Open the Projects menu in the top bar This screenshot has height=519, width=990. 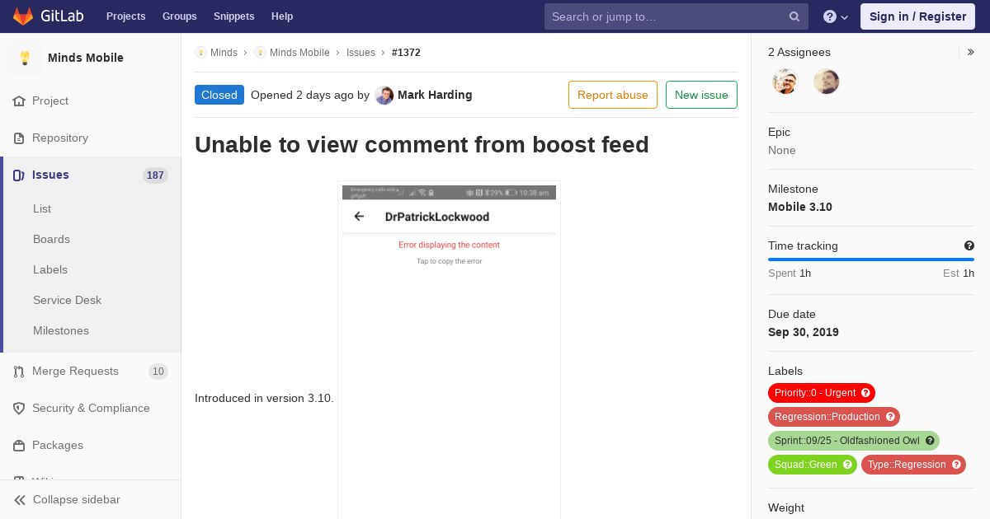coord(125,16)
